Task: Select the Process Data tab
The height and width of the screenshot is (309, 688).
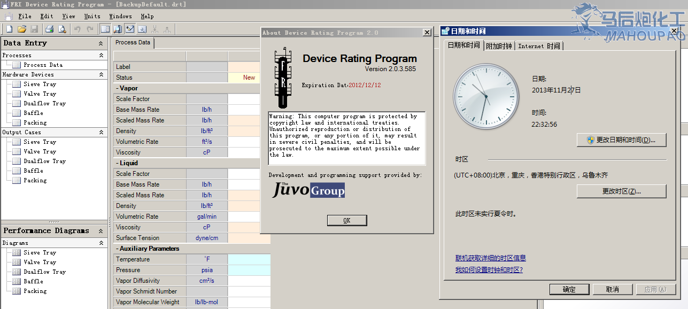Action: (x=133, y=43)
